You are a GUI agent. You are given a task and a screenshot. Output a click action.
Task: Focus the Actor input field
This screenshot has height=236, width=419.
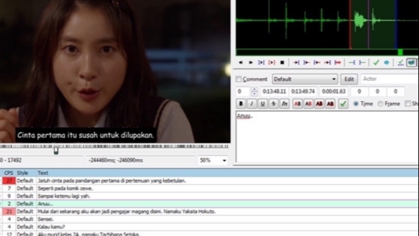389,79
